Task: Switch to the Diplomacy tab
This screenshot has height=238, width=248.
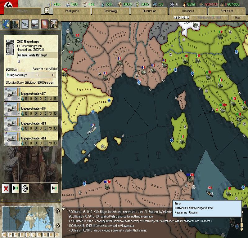Action: [x=188, y=11]
